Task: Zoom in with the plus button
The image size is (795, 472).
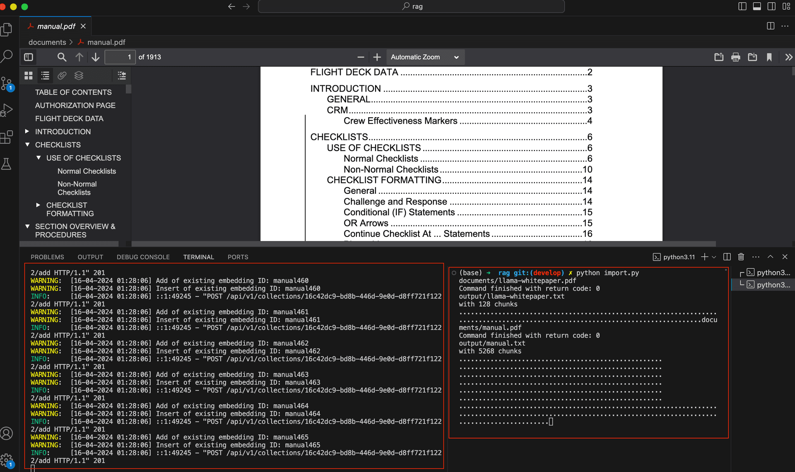Action: coord(377,57)
